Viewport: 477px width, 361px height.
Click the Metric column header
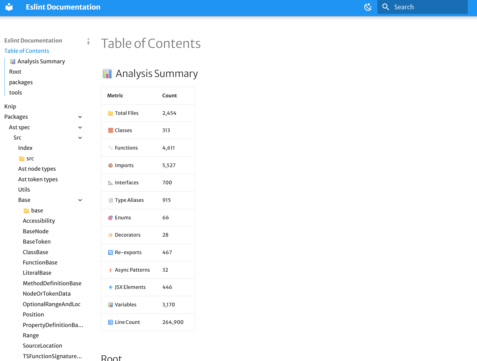coord(115,96)
